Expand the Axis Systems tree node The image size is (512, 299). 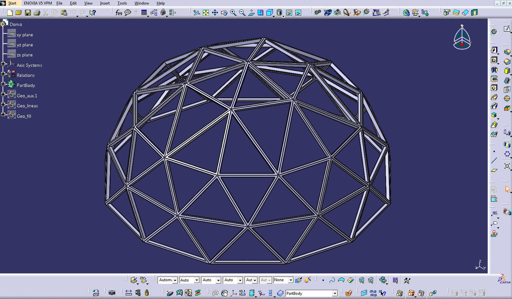[x=3, y=64]
